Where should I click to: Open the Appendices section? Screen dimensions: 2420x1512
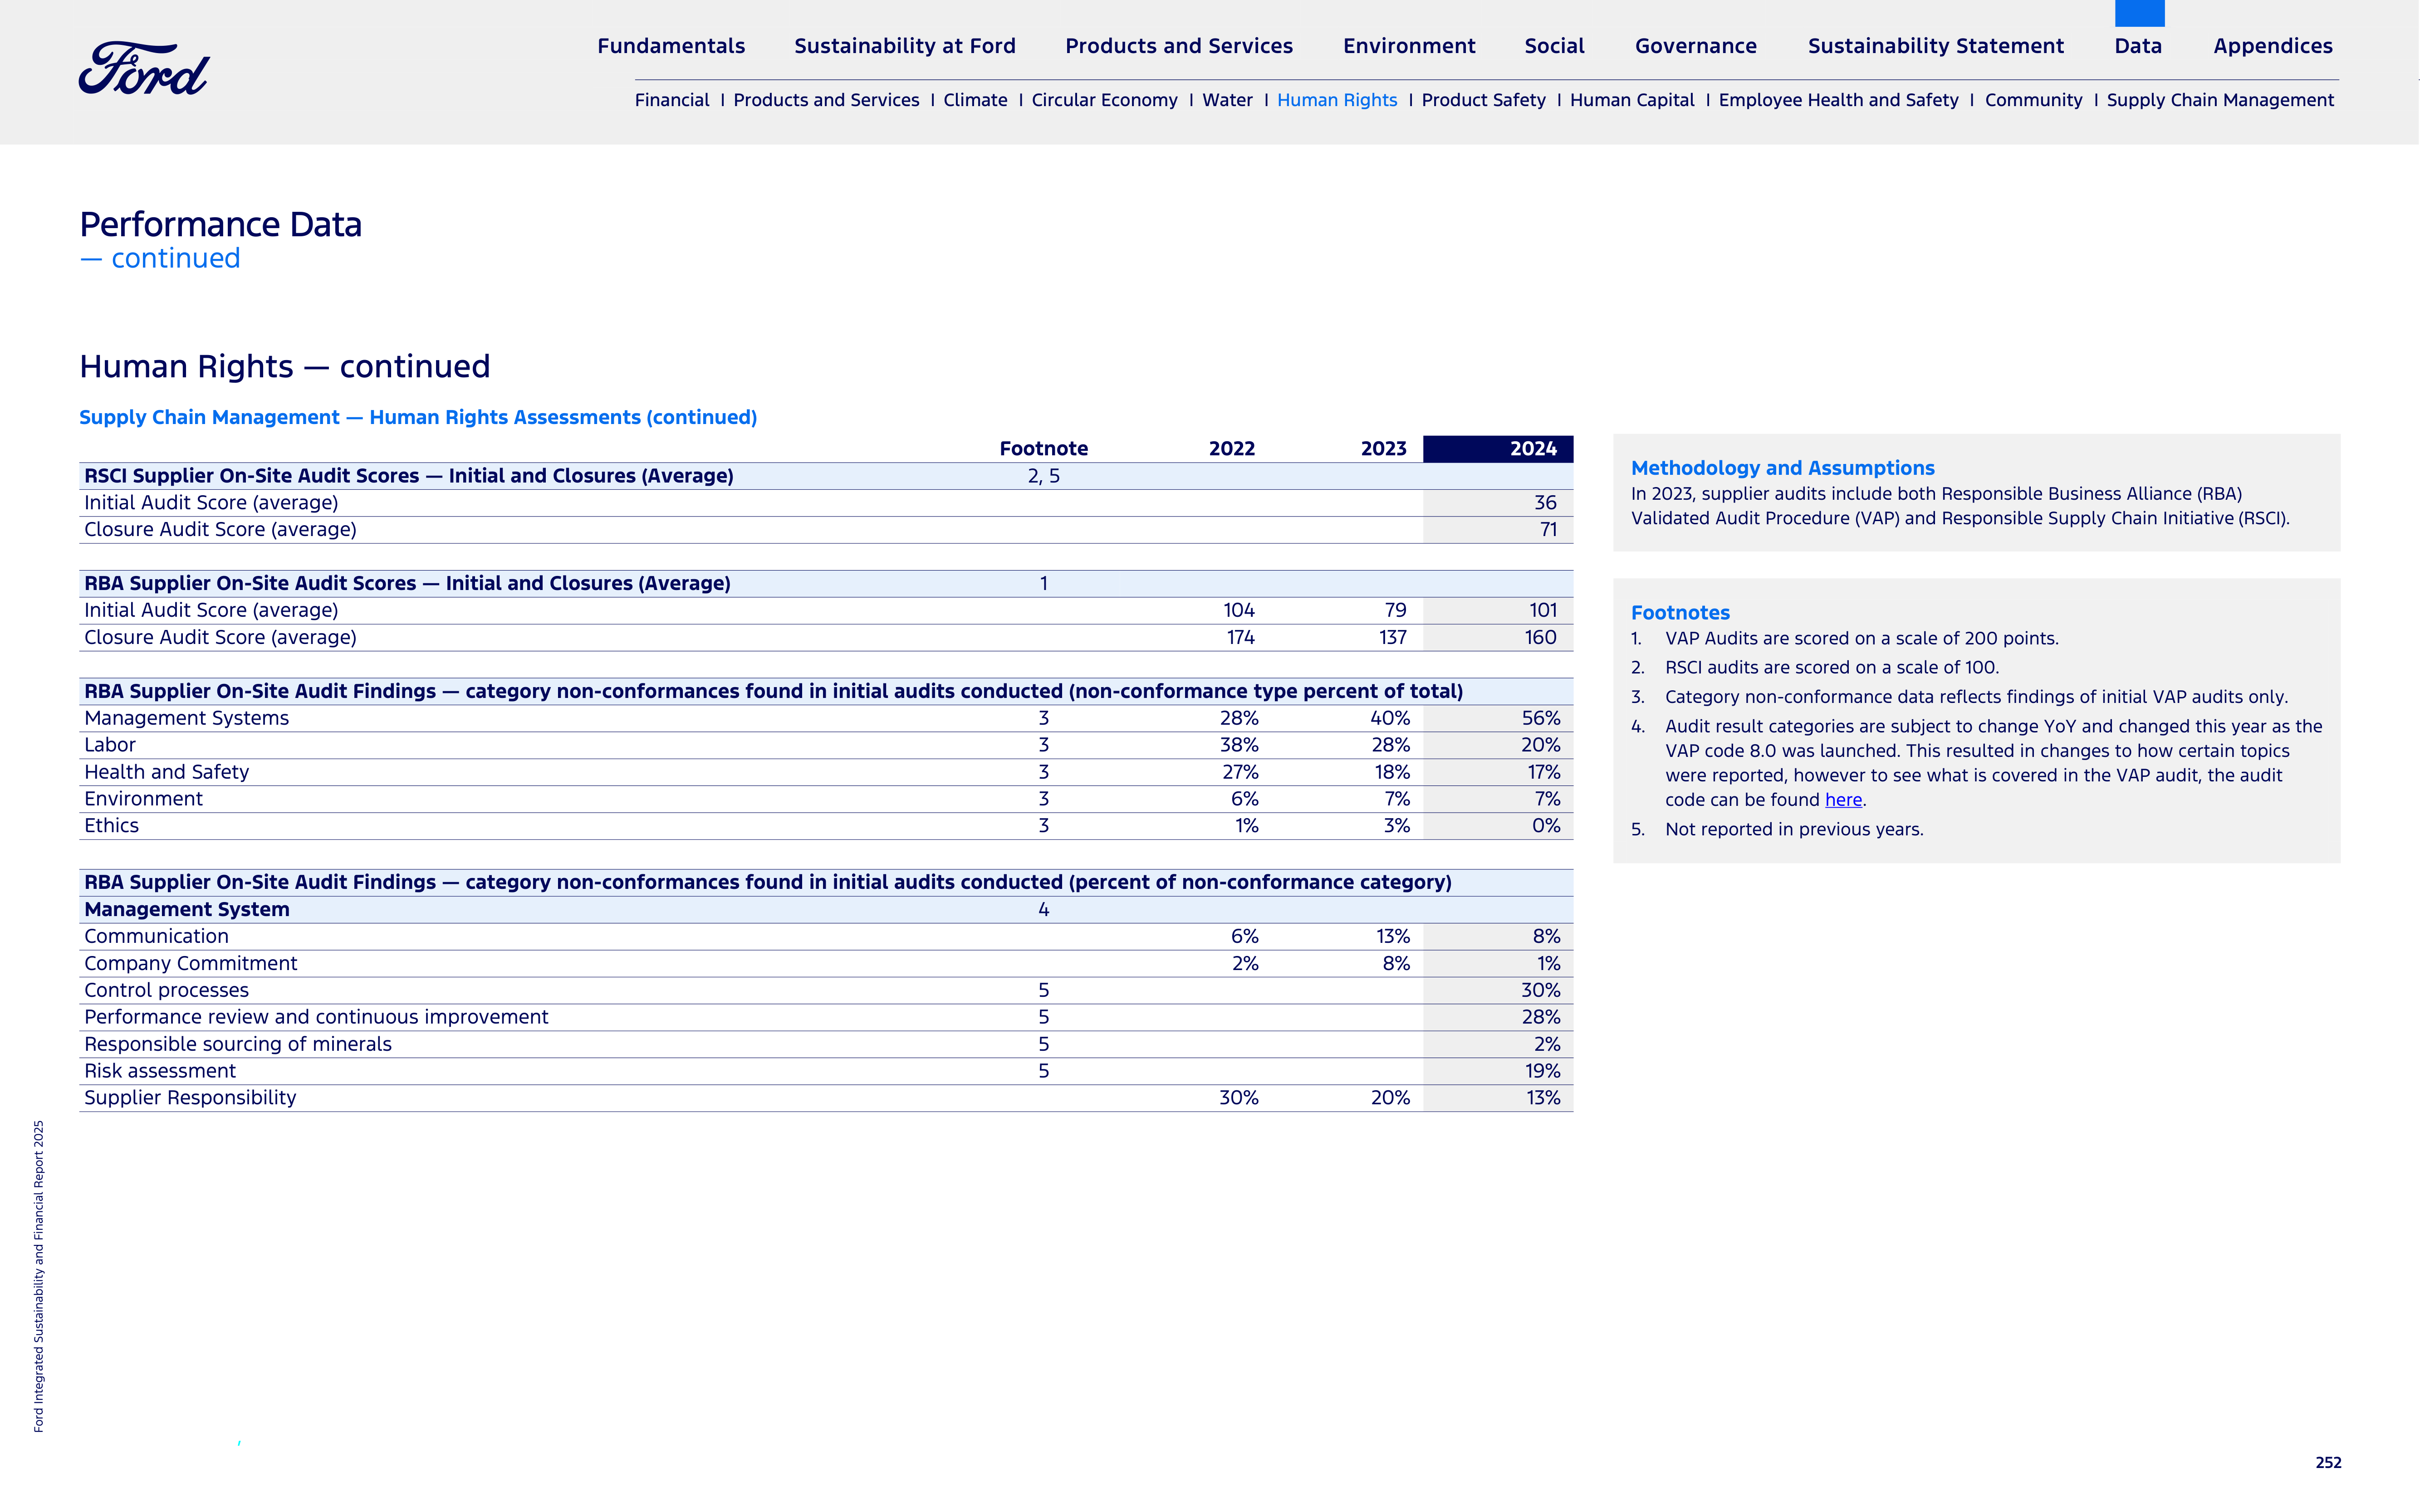pos(2272,46)
